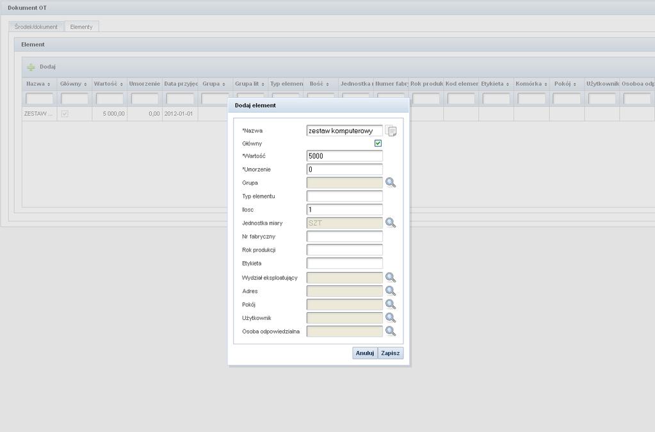
Task: Open Adres lookup magnifier
Action: click(391, 291)
